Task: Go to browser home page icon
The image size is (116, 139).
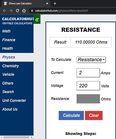Action: 24,11
